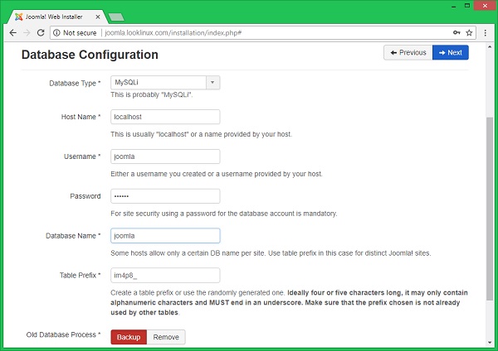Click the Database Configuration heading
The height and width of the screenshot is (351, 498).
tap(90, 55)
